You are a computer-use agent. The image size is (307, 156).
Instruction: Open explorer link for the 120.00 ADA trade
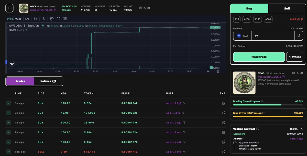224,103
